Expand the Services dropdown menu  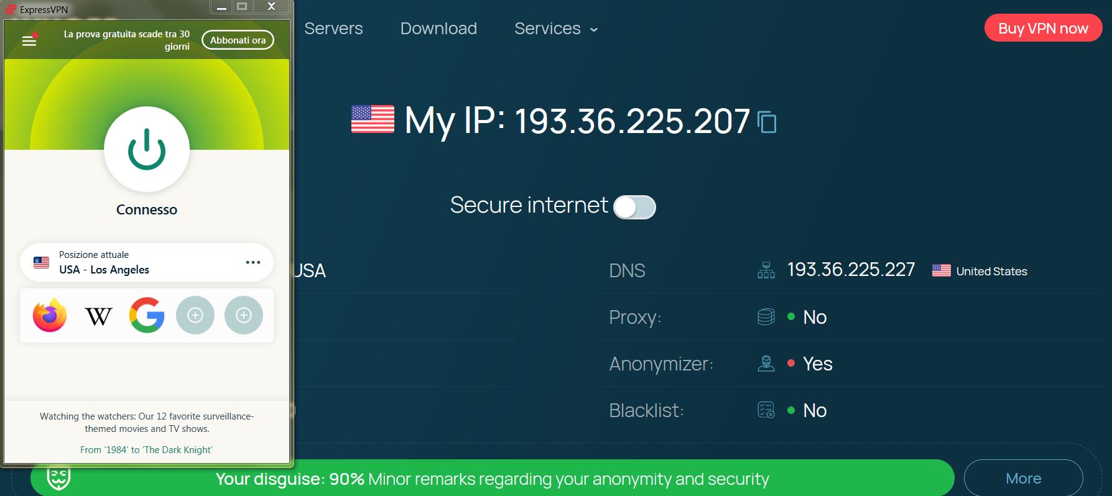[x=556, y=29]
